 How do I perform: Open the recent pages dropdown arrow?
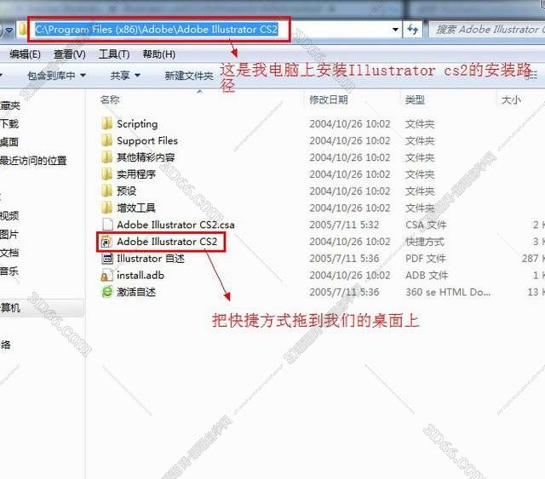[9, 31]
